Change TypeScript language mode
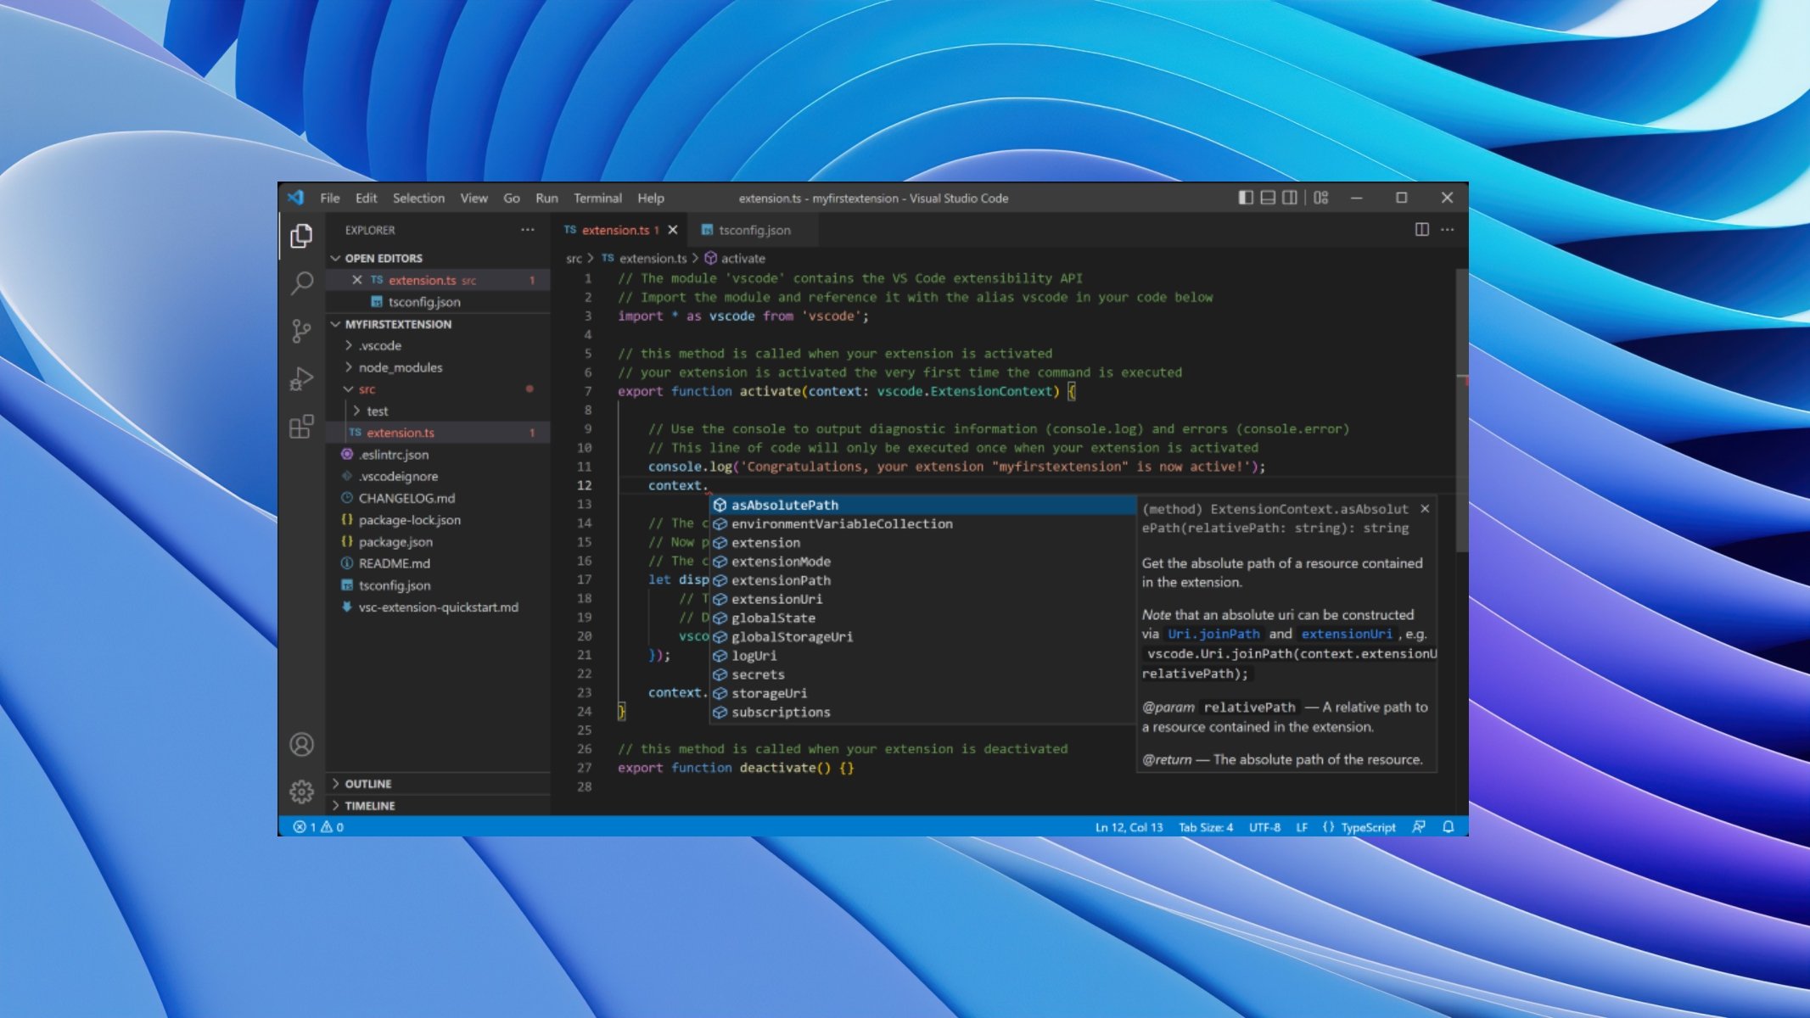The height and width of the screenshot is (1018, 1810). click(1368, 827)
